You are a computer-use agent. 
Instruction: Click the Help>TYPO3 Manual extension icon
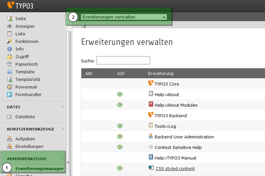(x=151, y=157)
